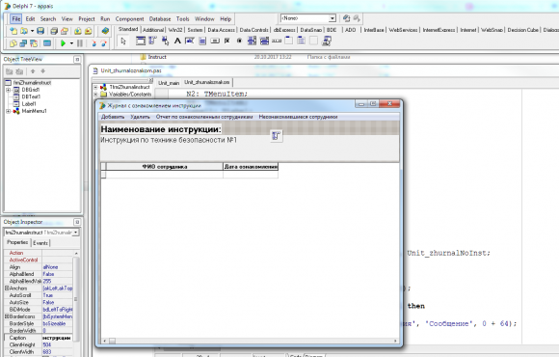Expand the Anchors property

click(x=7, y=288)
